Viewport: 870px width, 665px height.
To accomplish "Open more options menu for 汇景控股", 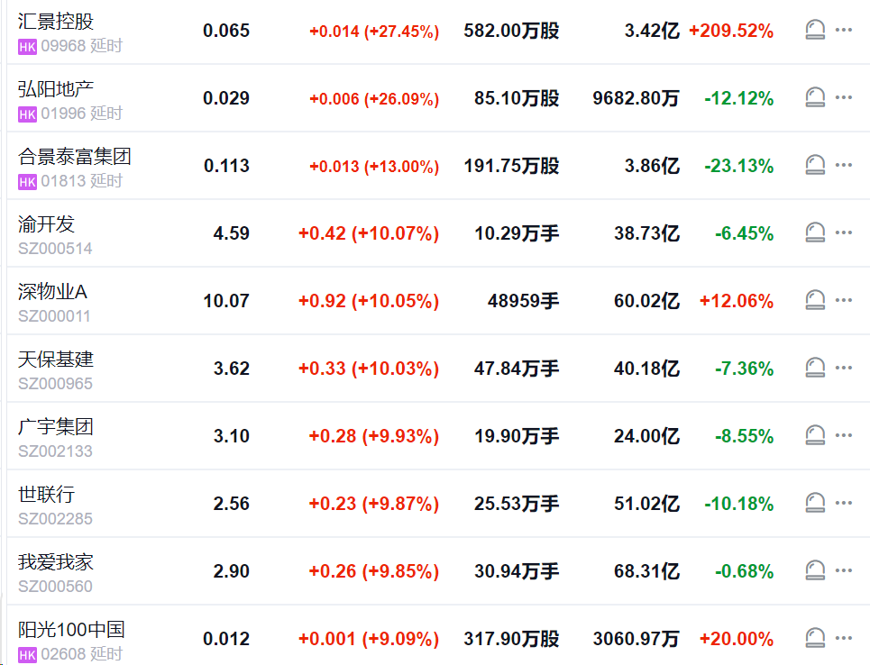I will tap(843, 30).
